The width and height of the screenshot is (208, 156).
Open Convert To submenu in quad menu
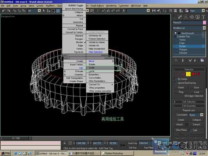[x=100, y=84]
